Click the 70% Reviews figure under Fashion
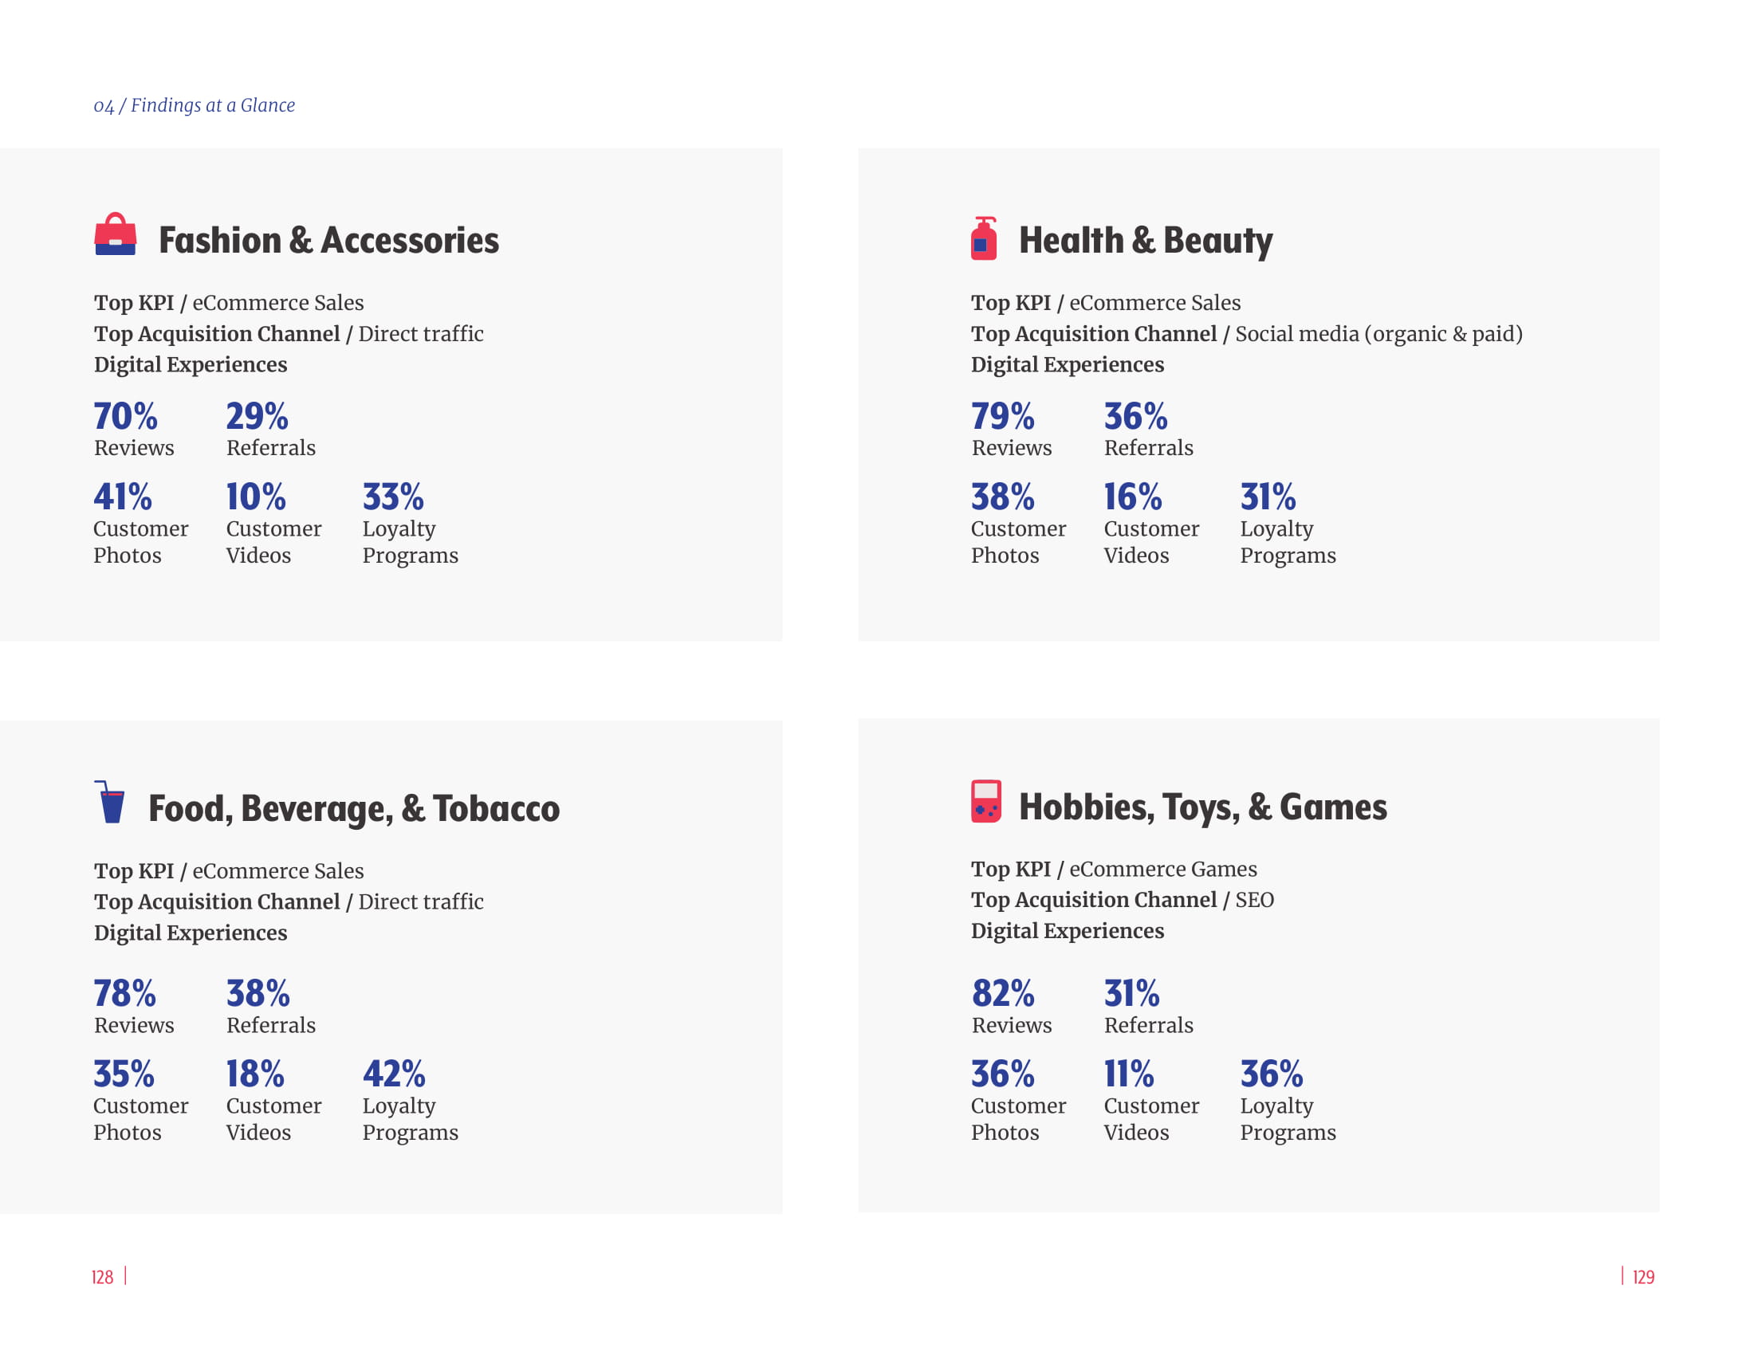The image size is (1754, 1355). tap(125, 417)
